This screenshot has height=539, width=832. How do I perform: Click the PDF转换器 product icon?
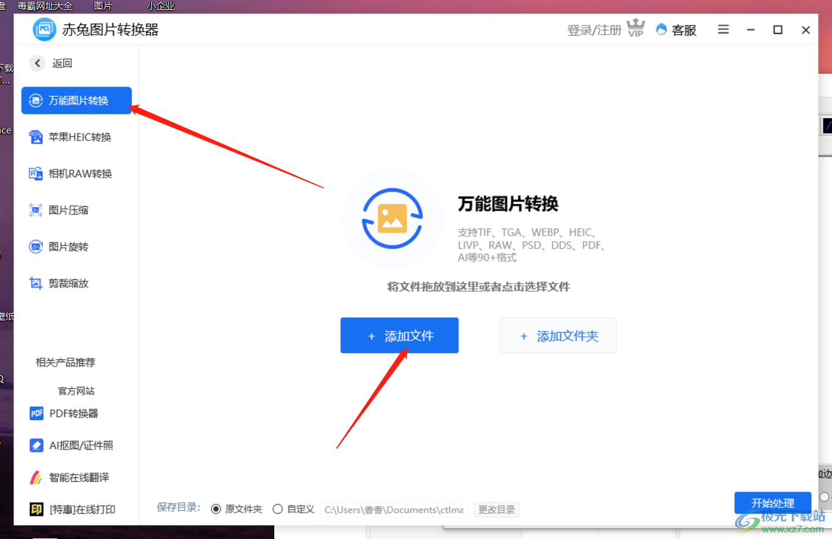37,414
